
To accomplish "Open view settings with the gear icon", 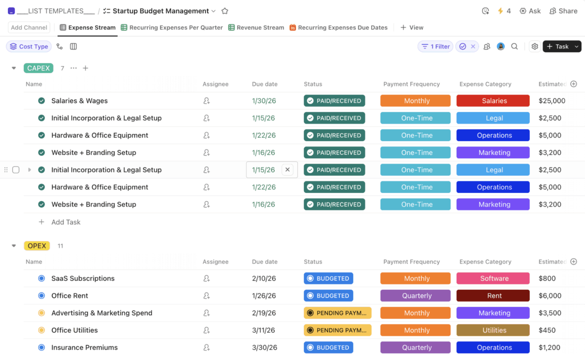I will coord(535,46).
